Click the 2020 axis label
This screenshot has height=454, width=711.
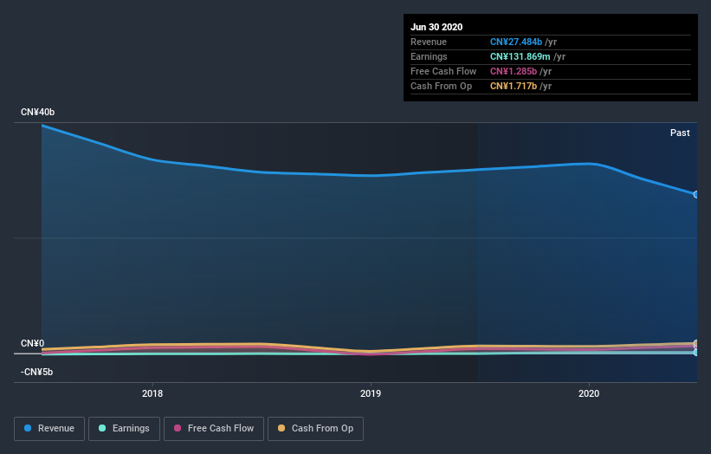[589, 393]
